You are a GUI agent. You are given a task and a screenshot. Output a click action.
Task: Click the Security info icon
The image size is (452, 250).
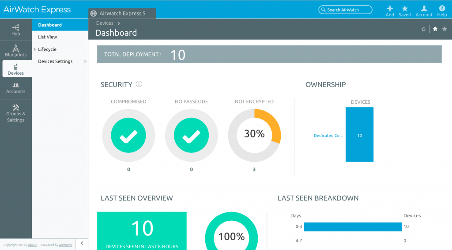point(139,84)
